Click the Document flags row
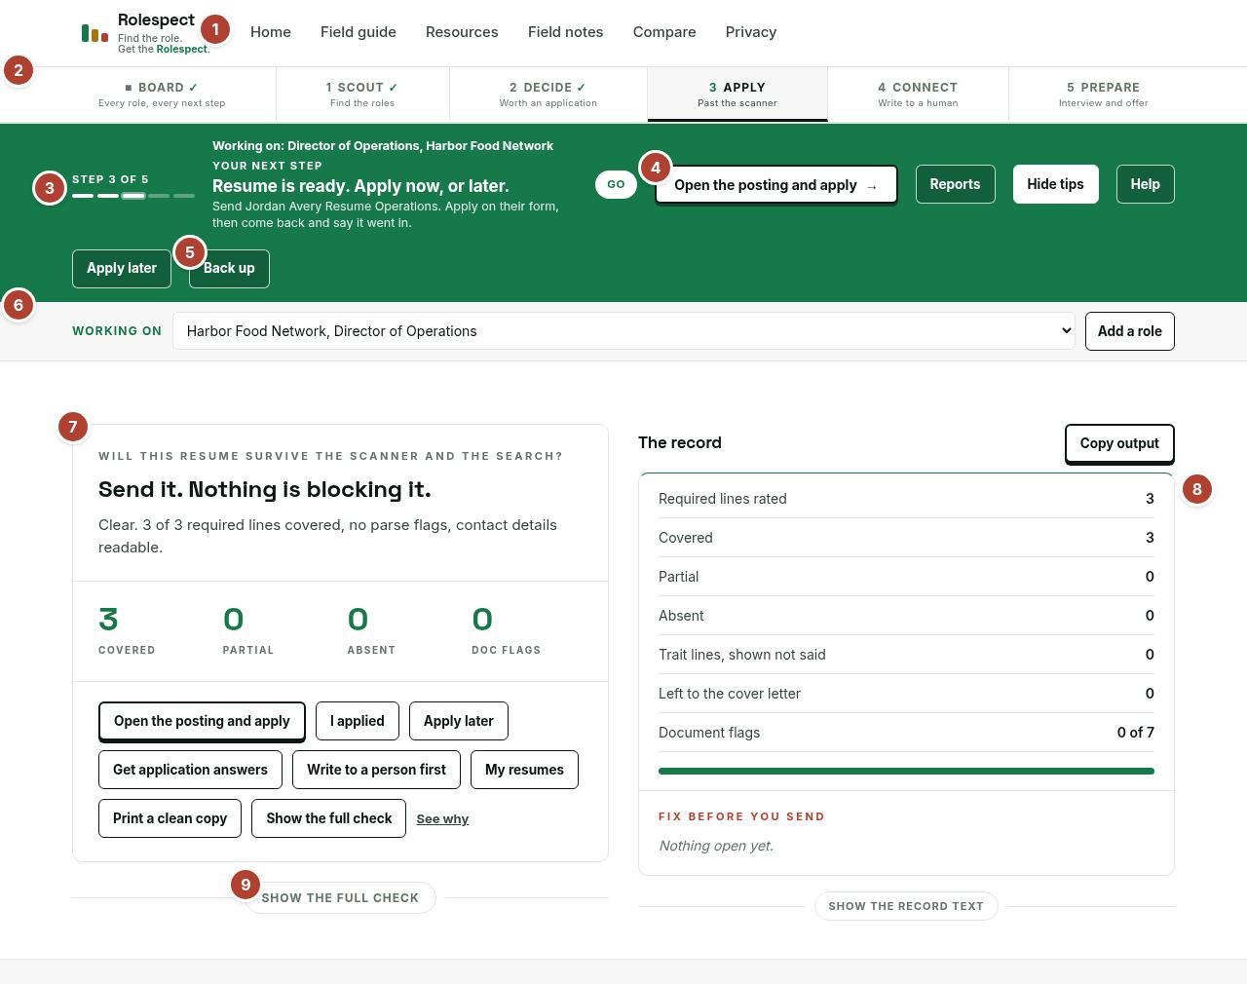The height and width of the screenshot is (984, 1247). tap(906, 733)
